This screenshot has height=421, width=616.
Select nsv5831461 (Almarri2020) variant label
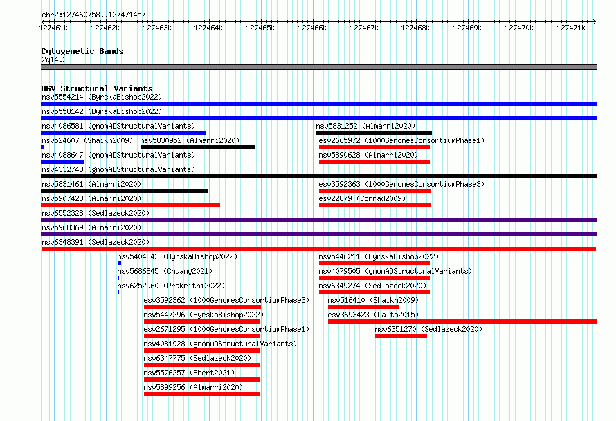tap(91, 184)
